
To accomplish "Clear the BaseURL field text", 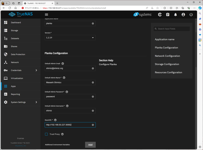I will point(93,125).
